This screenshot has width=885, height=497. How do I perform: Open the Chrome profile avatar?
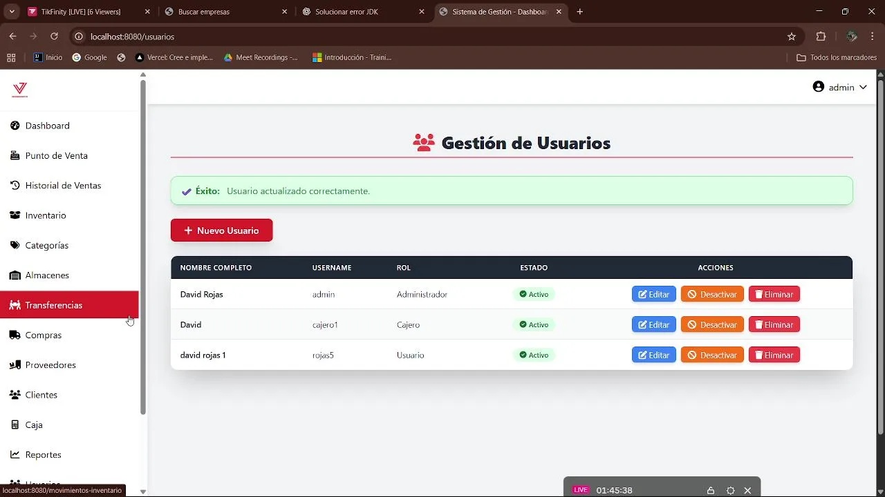(852, 37)
